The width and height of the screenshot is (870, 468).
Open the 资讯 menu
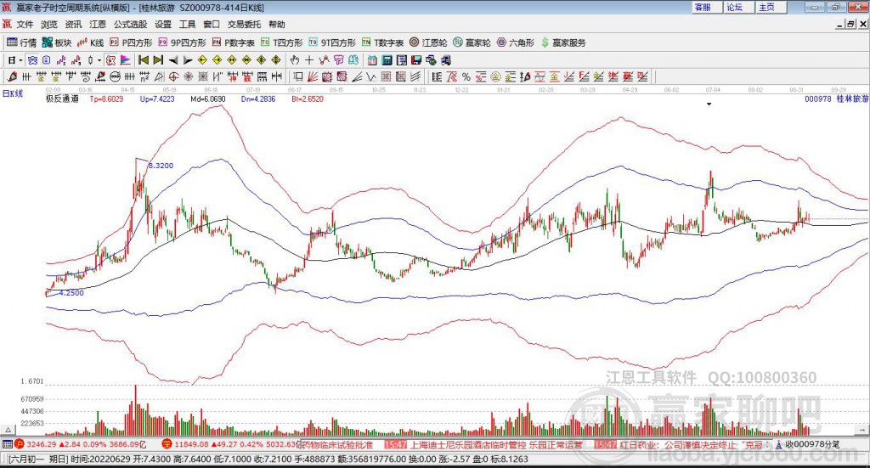coord(73,25)
